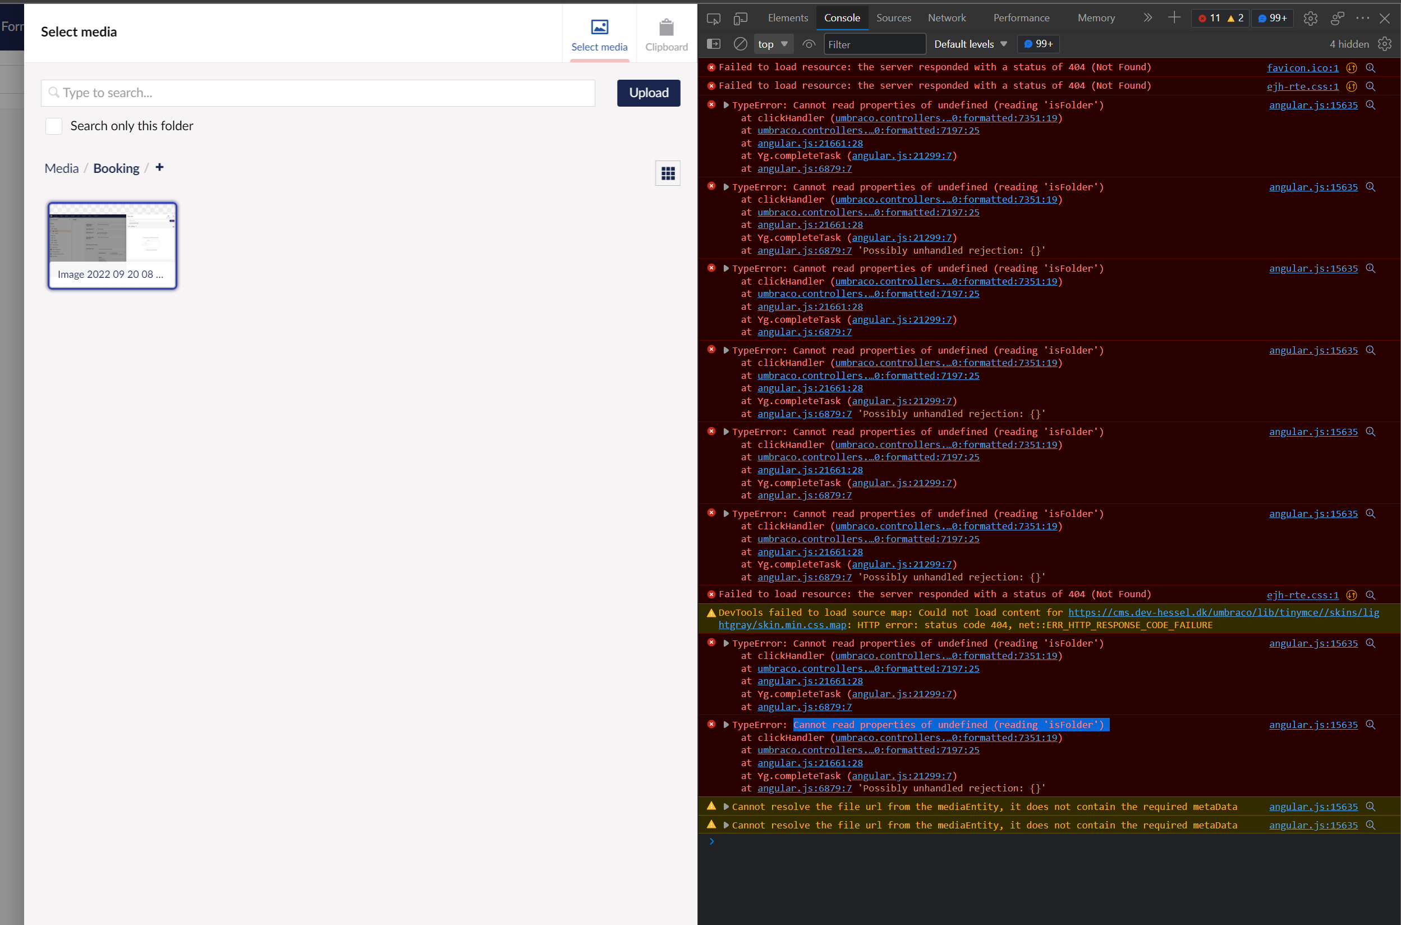Select the Inspect element tool in DevTools
The height and width of the screenshot is (925, 1401).
(x=714, y=19)
